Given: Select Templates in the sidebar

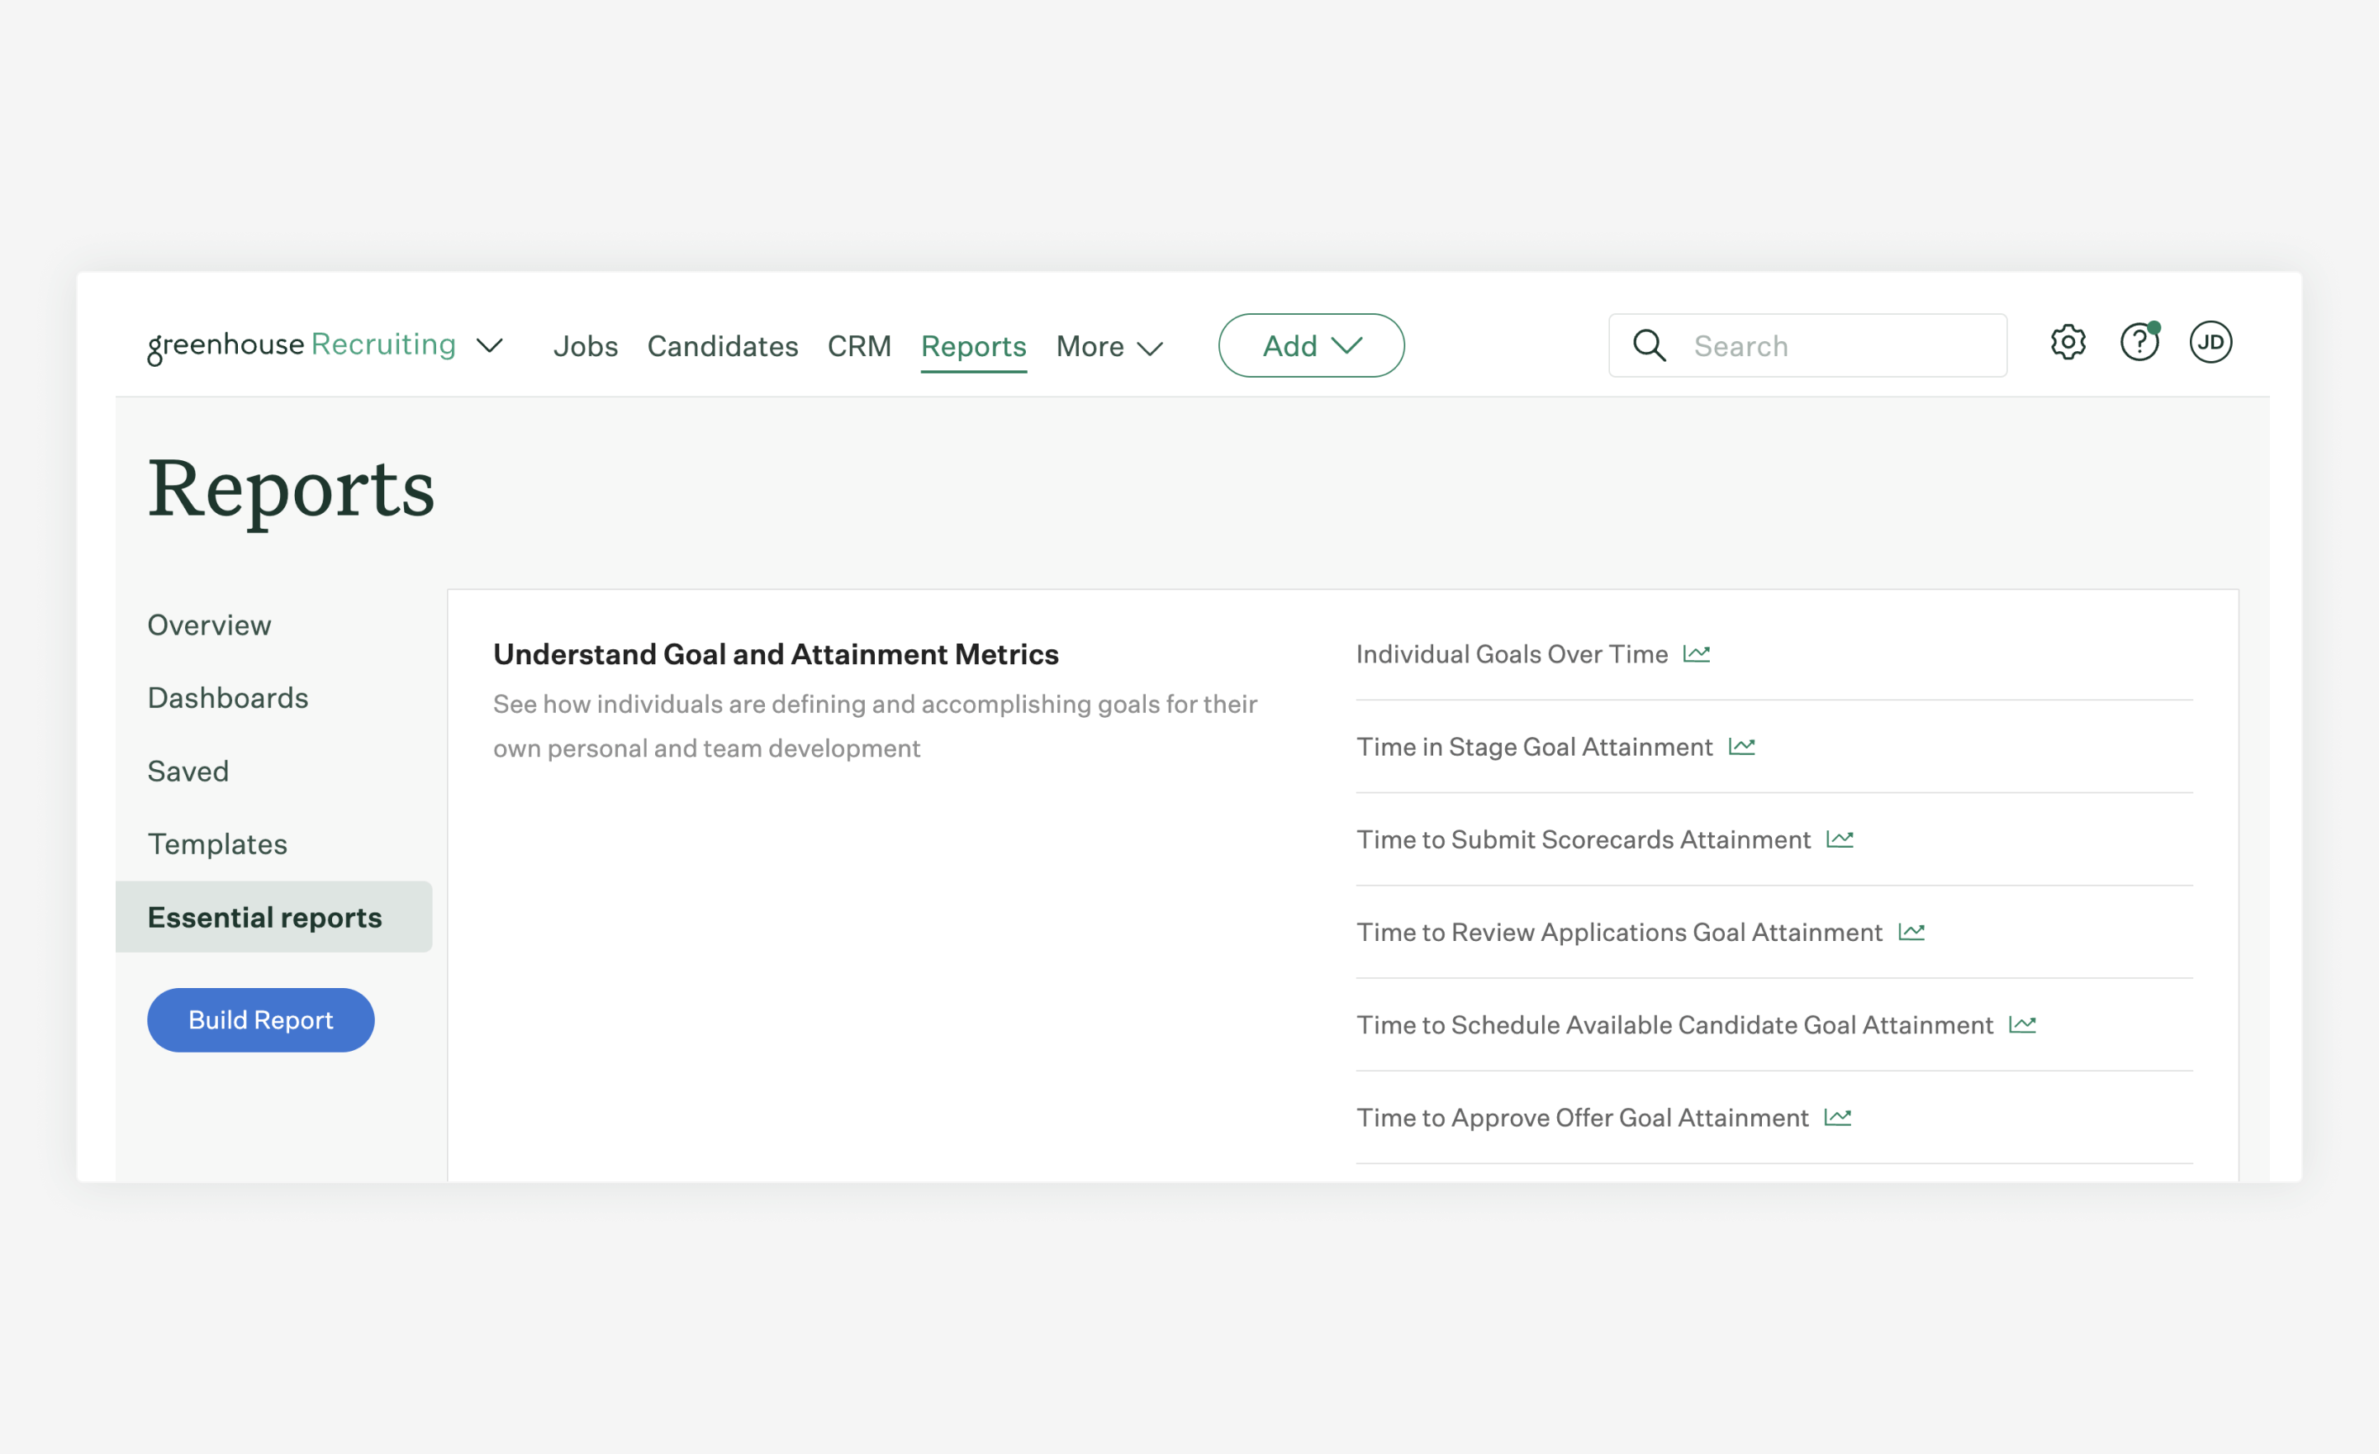Looking at the screenshot, I should [x=217, y=843].
